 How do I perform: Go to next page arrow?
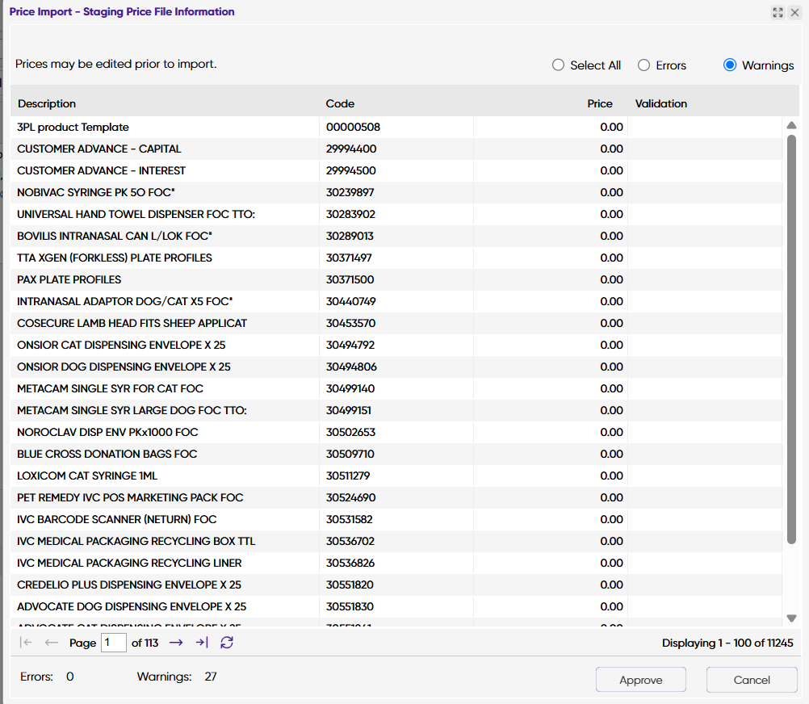176,643
